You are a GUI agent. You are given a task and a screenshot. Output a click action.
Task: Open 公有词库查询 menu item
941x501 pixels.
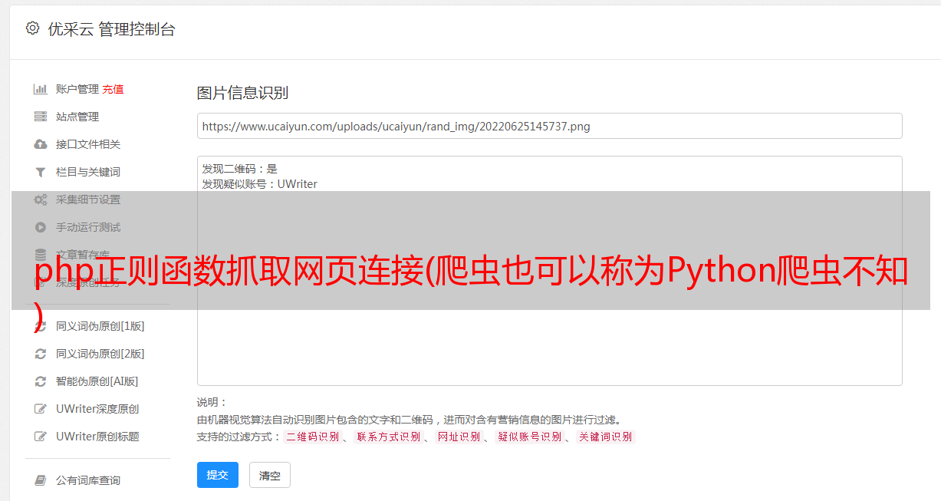[88, 480]
